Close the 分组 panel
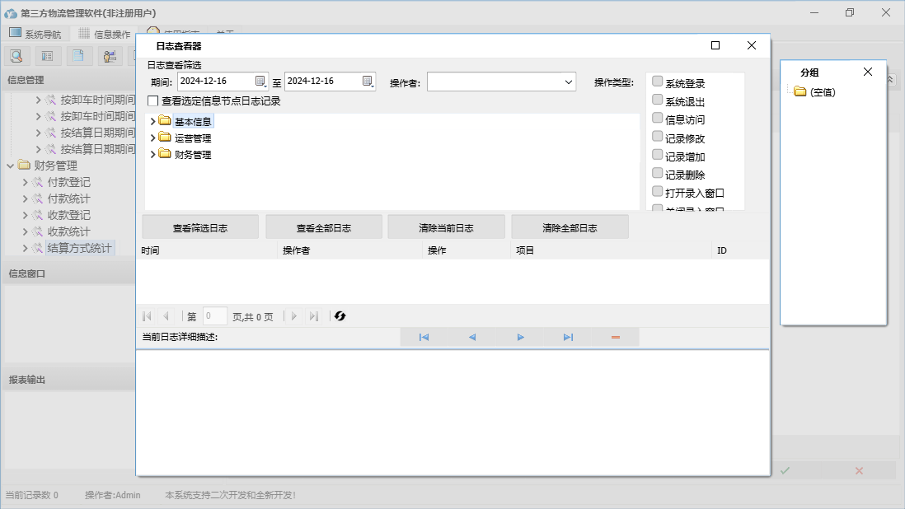The height and width of the screenshot is (509, 905). (x=867, y=72)
